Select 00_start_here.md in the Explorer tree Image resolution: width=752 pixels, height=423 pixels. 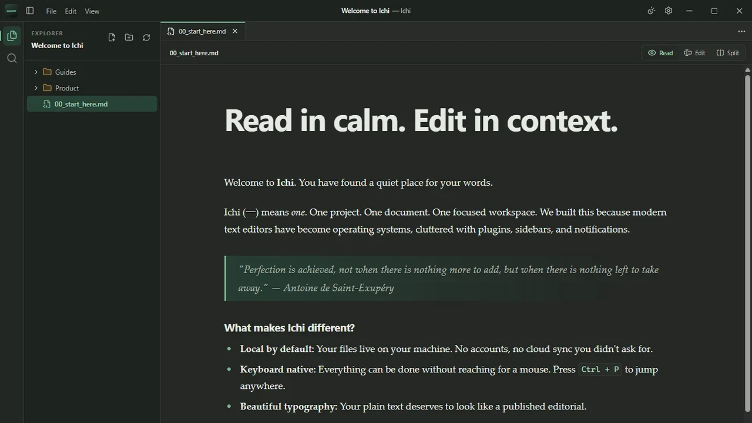tap(92, 104)
